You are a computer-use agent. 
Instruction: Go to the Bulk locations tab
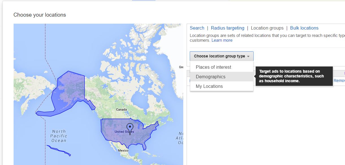(x=304, y=28)
